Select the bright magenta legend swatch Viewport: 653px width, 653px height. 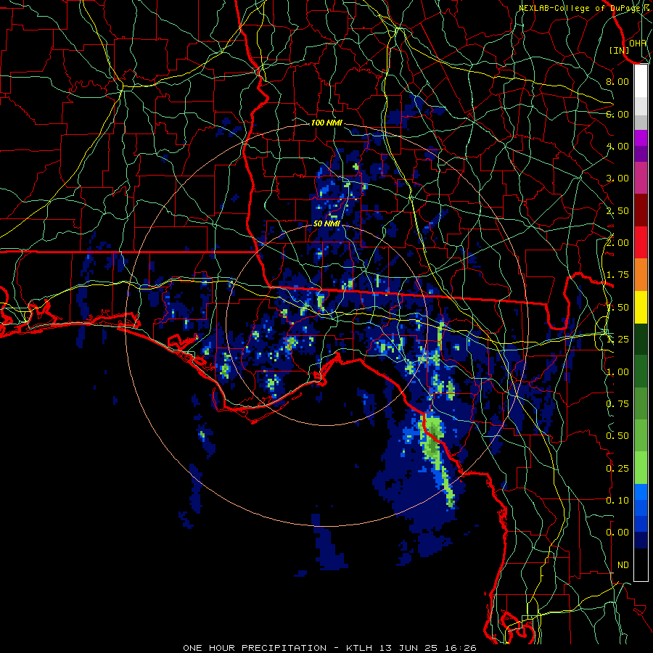click(x=641, y=138)
